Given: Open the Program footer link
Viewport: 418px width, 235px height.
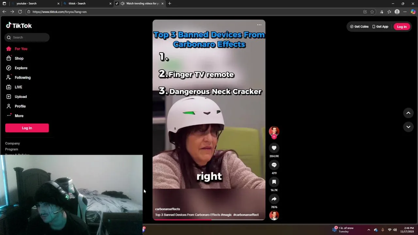Looking at the screenshot, I should (11, 149).
